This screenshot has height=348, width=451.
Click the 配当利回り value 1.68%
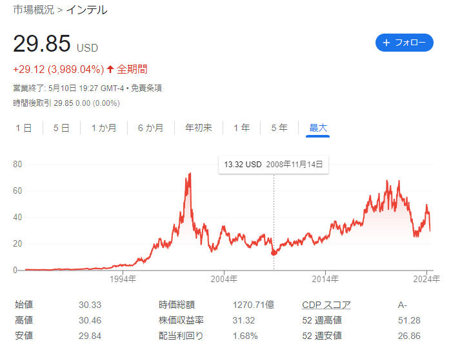tap(245, 336)
